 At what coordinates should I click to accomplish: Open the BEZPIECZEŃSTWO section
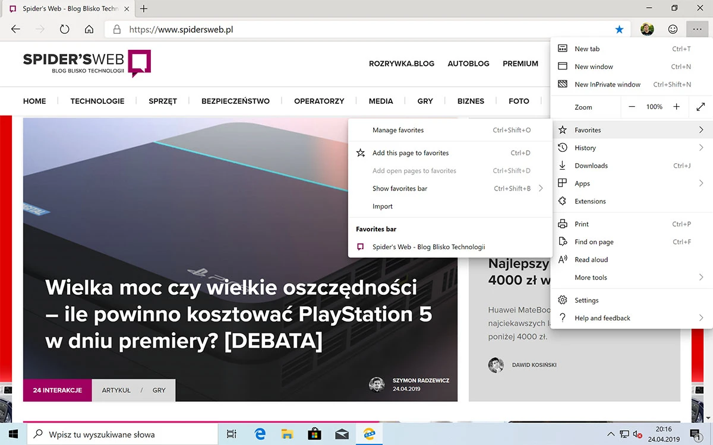(x=235, y=101)
